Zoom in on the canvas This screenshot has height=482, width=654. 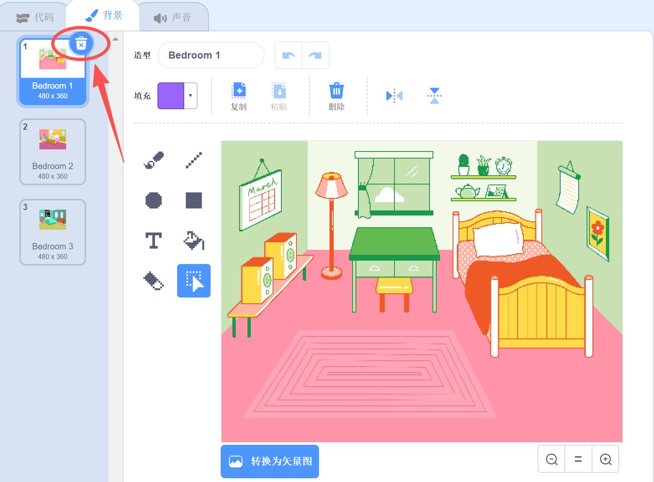(605, 459)
